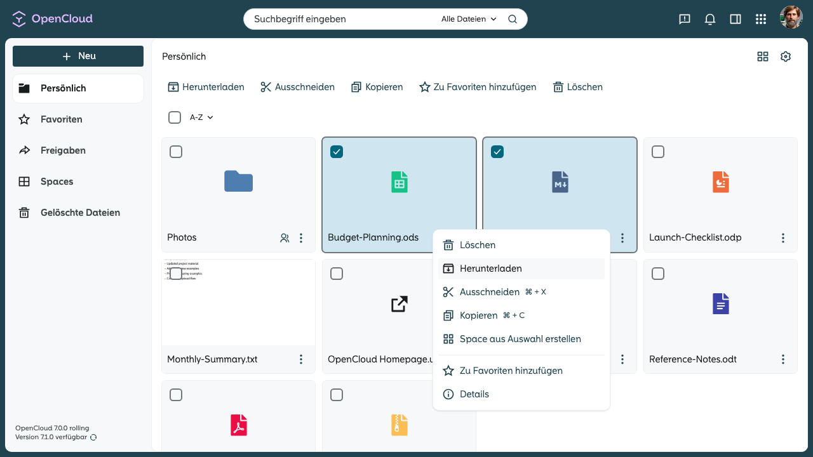The image size is (813, 457).
Task: Click the Version 7.1.0 verfügbar notice
Action: (51, 437)
